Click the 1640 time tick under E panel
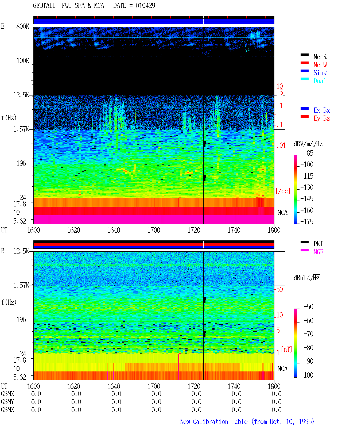 point(114,230)
